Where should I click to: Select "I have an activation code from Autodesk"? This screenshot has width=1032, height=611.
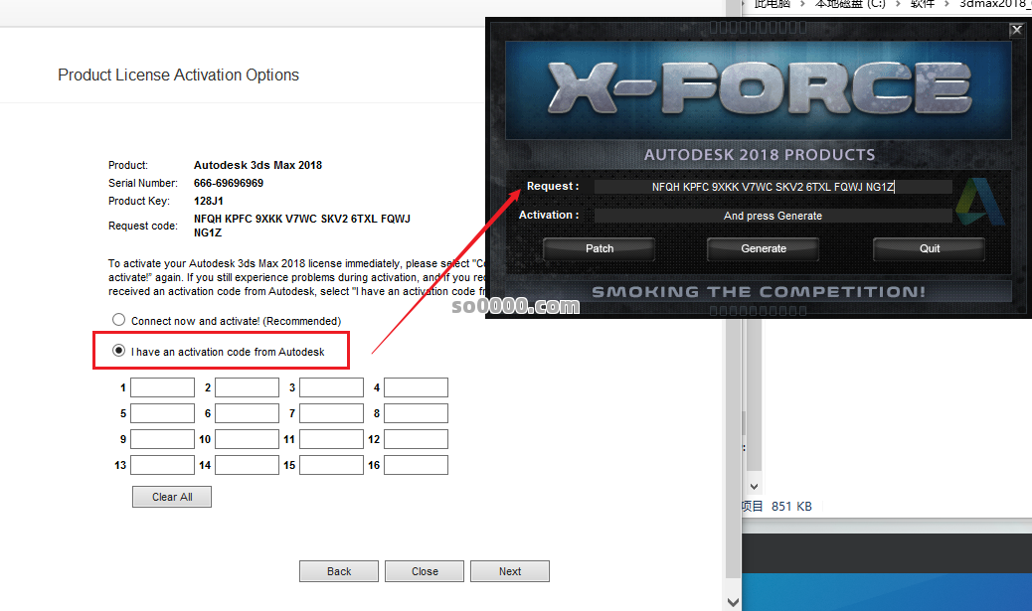coord(119,351)
